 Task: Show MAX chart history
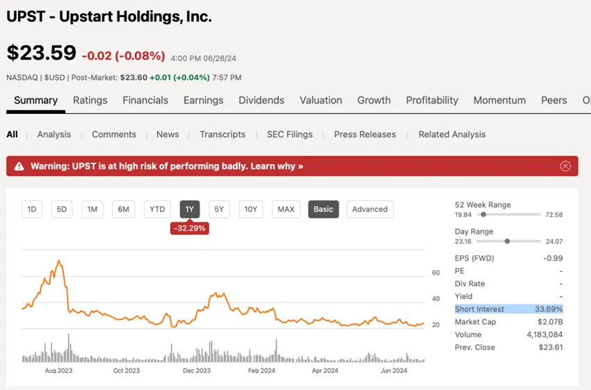click(286, 209)
